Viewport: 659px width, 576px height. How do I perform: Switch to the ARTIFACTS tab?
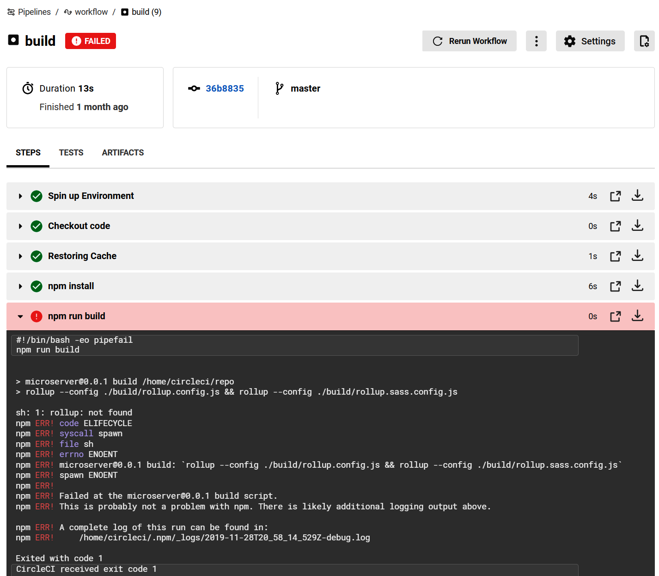point(123,153)
